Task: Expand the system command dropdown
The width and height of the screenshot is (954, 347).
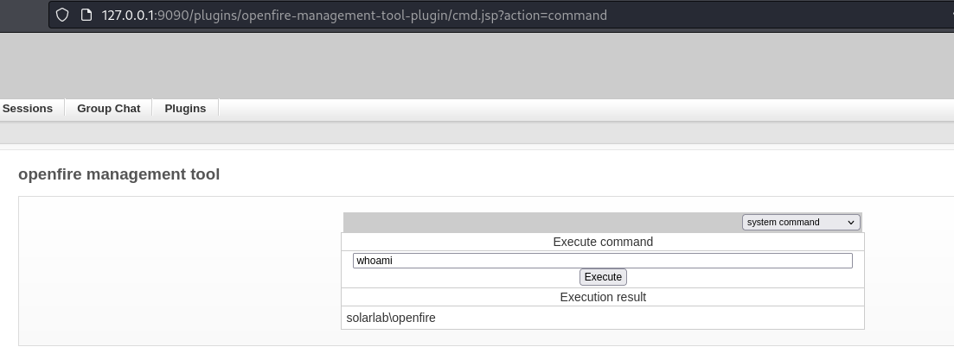Action: 800,223
